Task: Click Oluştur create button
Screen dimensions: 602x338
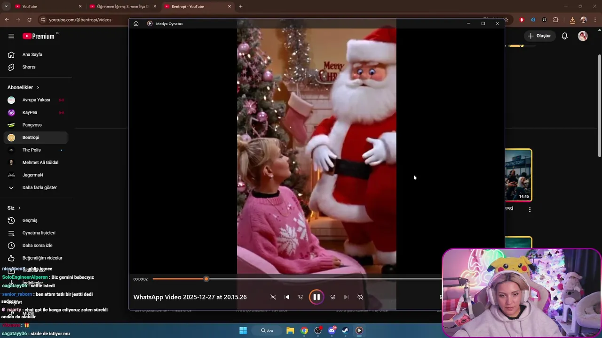Action: 539,36
